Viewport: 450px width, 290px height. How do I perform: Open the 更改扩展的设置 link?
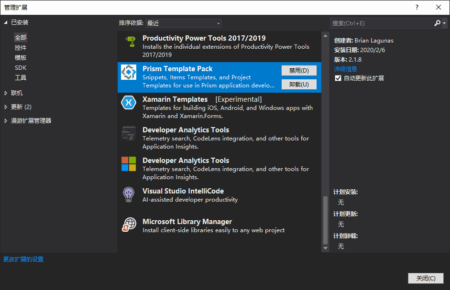click(23, 259)
